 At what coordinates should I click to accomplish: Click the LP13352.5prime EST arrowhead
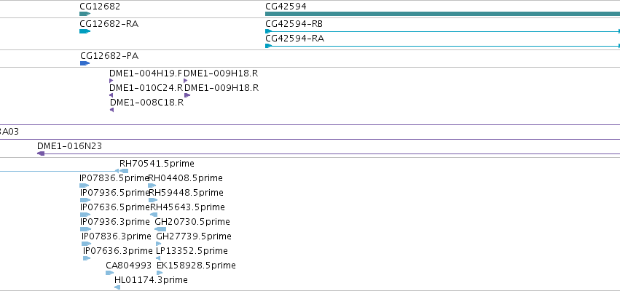point(158,258)
